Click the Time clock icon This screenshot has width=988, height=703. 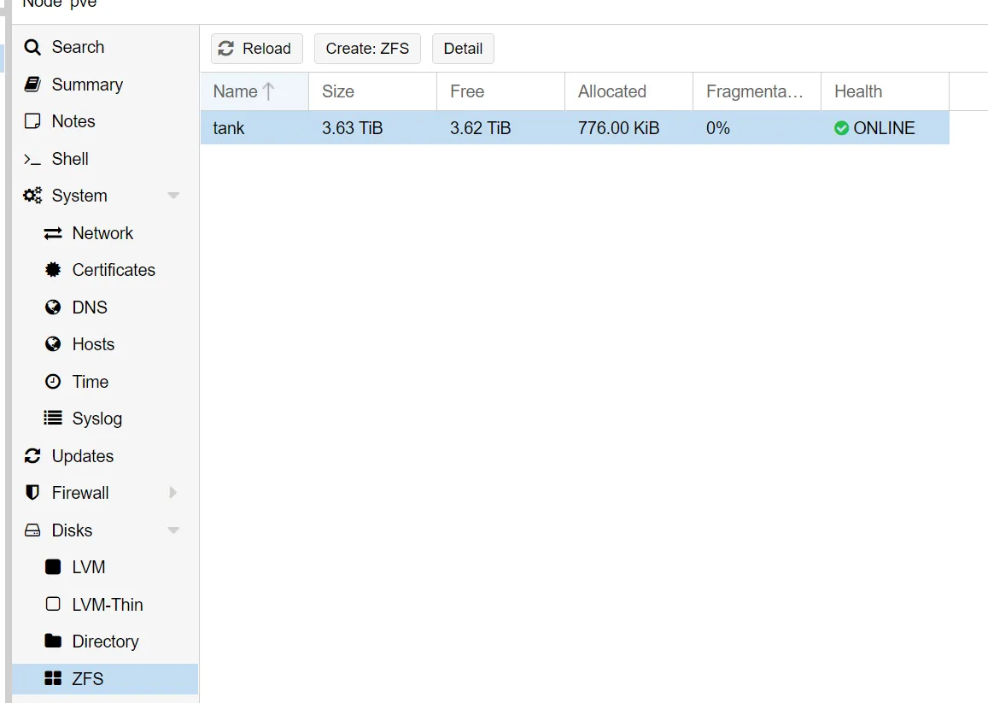tap(53, 382)
